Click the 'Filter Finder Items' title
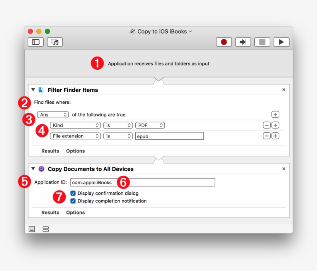317x271 pixels. (x=73, y=90)
